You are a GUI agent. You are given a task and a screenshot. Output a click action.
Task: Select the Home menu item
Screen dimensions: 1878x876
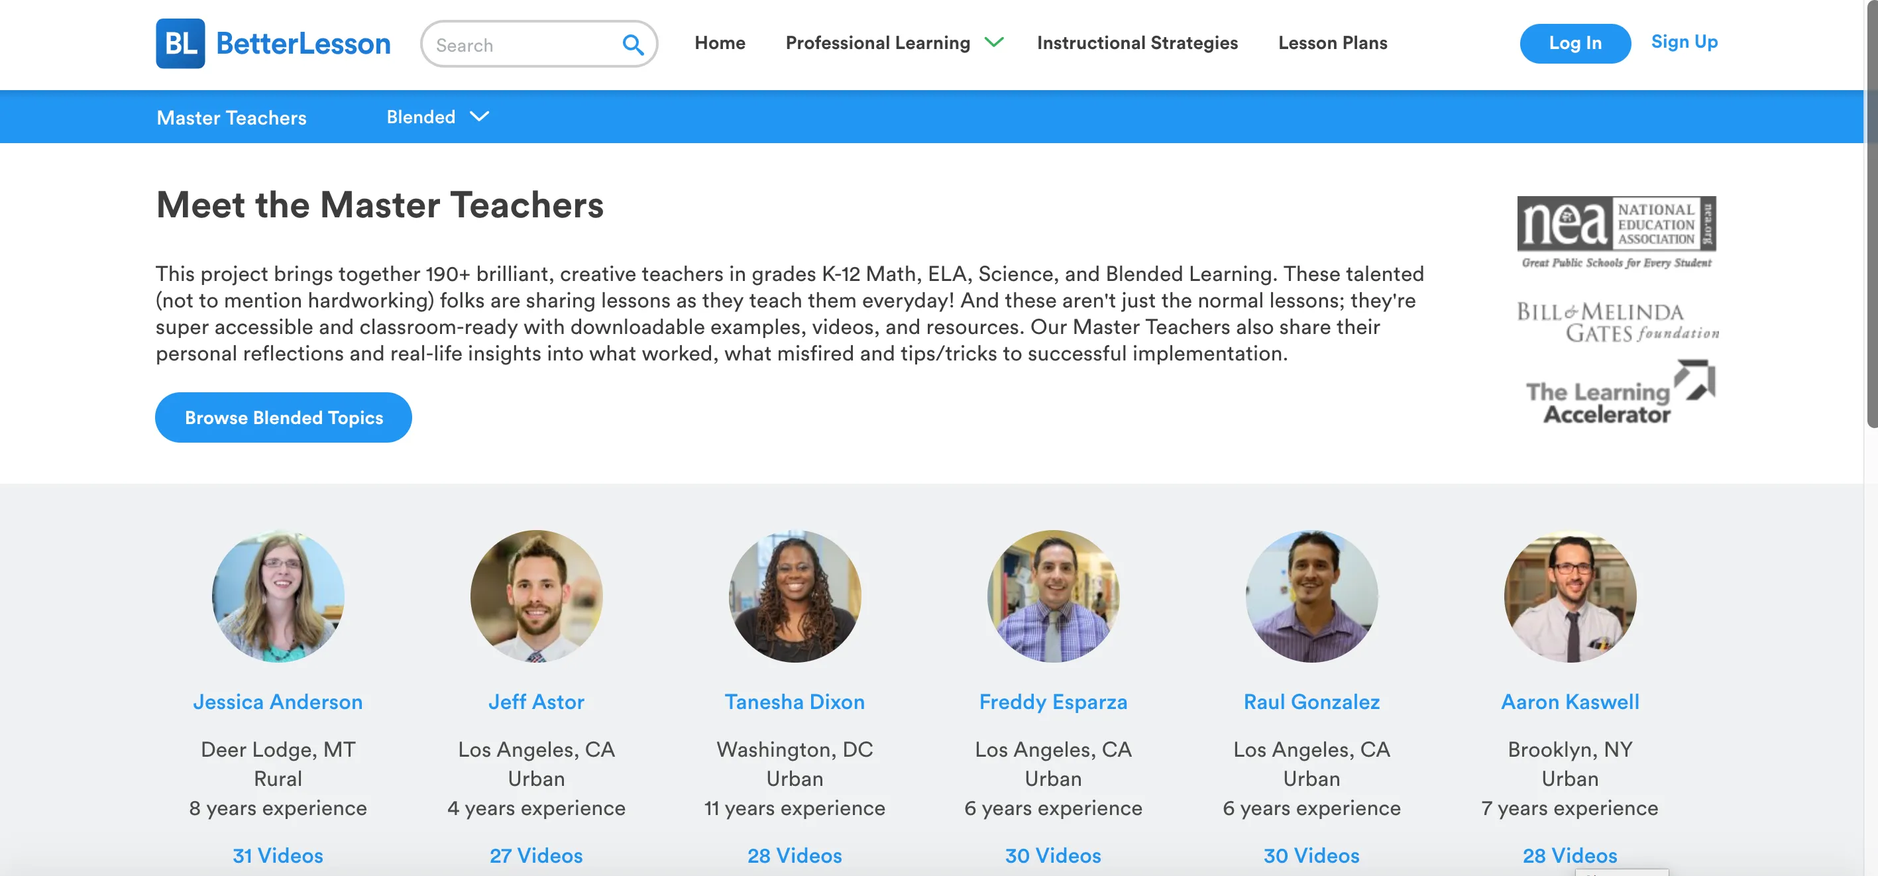click(720, 42)
